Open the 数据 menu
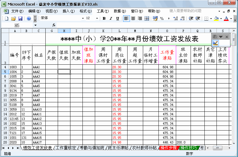 point(120,11)
